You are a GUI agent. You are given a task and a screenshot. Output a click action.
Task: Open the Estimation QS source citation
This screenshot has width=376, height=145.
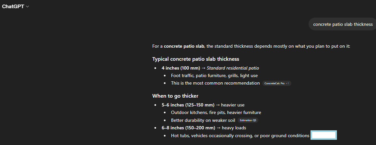pos(248,120)
